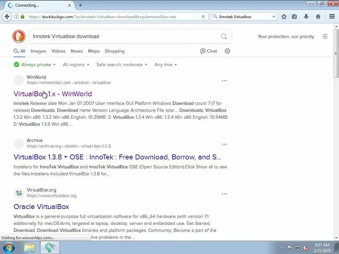Viewport: 339px width, 254px height.
Task: Switch to the News tab
Action: (77, 51)
